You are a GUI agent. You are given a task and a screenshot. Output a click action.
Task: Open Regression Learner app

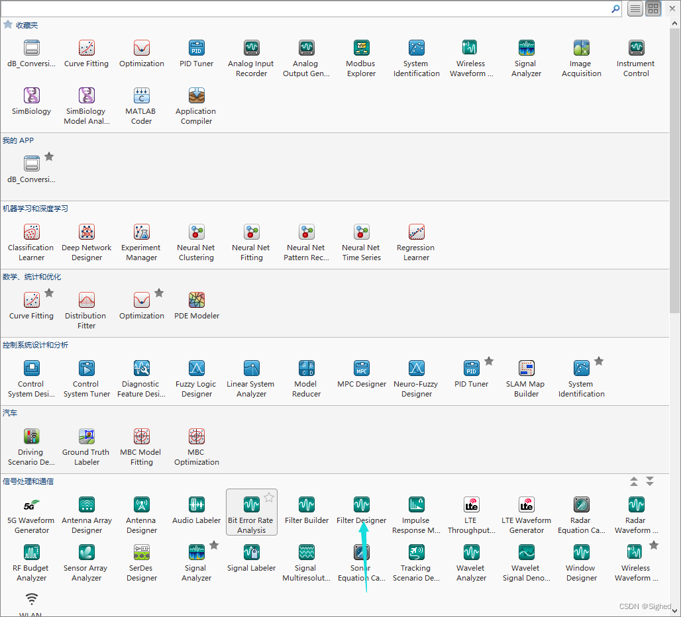pyautogui.click(x=416, y=242)
